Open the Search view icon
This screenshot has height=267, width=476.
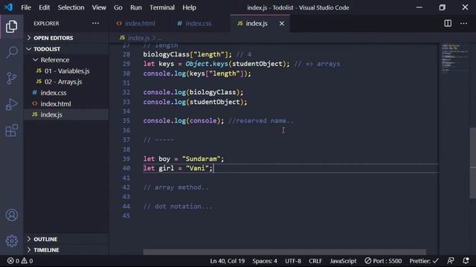[12, 52]
